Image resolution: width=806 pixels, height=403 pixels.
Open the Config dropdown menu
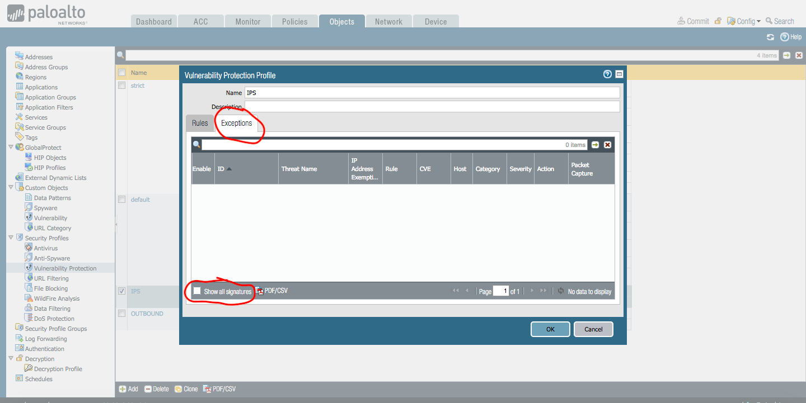(744, 21)
